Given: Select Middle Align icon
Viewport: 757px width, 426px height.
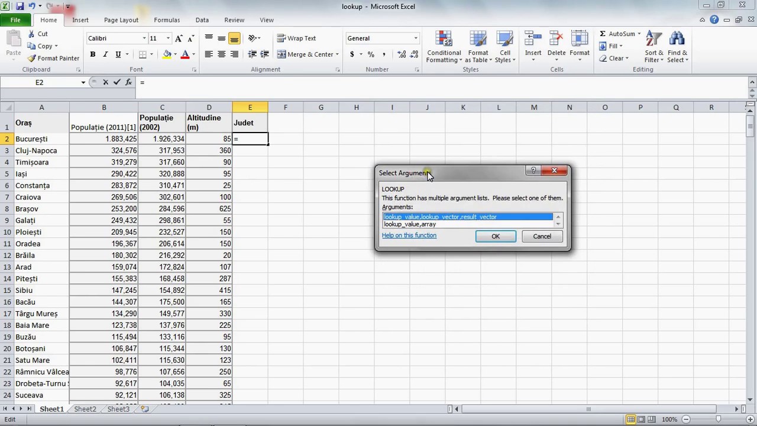Looking at the screenshot, I should click(222, 38).
